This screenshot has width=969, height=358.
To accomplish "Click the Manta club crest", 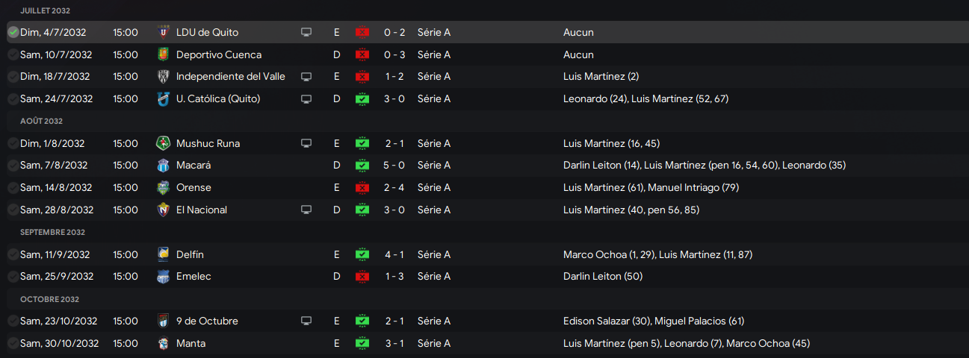I will [x=164, y=343].
